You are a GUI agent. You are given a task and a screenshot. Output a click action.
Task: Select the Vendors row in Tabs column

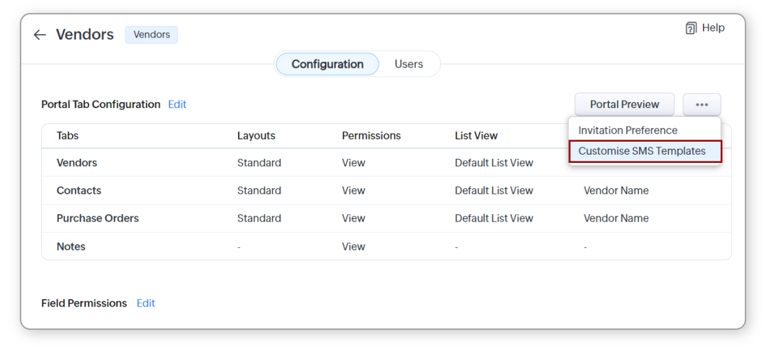(x=77, y=163)
